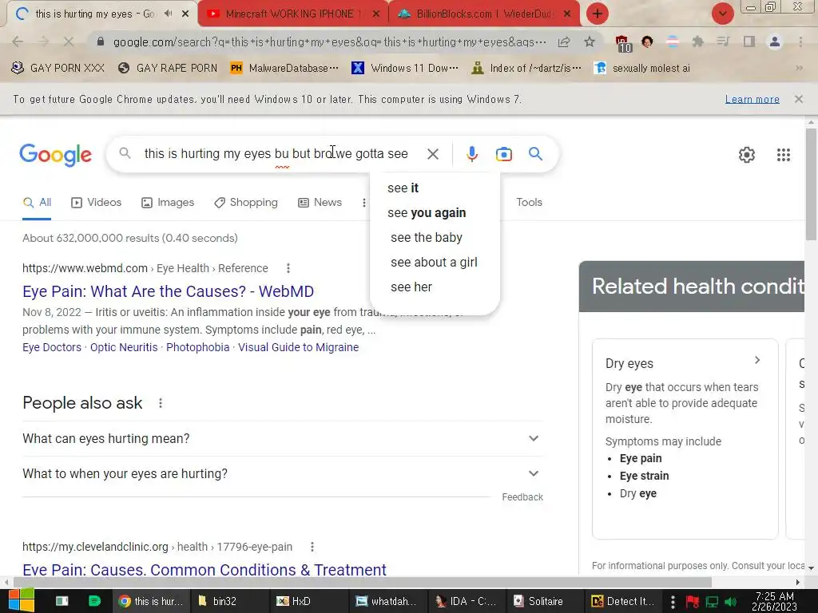Image resolution: width=818 pixels, height=613 pixels.
Task: Choose the 'see the baby' suggestion
Action: [x=435, y=238]
